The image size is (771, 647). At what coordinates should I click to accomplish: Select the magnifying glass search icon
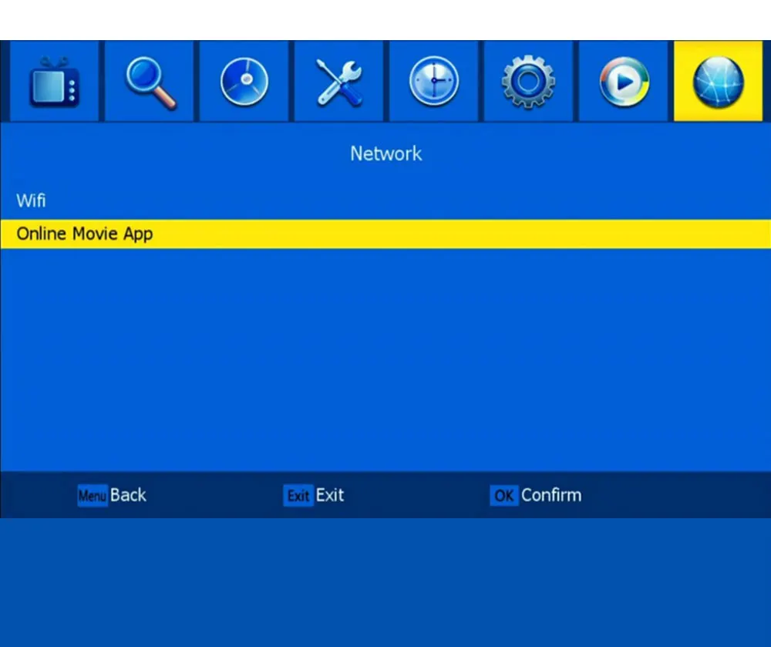[x=149, y=81]
